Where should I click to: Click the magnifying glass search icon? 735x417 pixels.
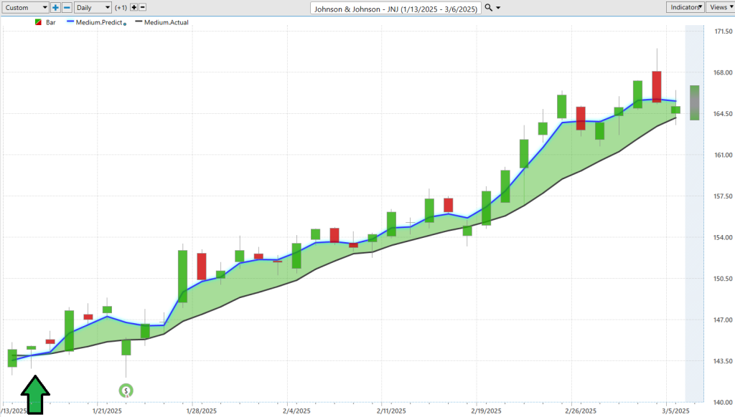(x=488, y=7)
